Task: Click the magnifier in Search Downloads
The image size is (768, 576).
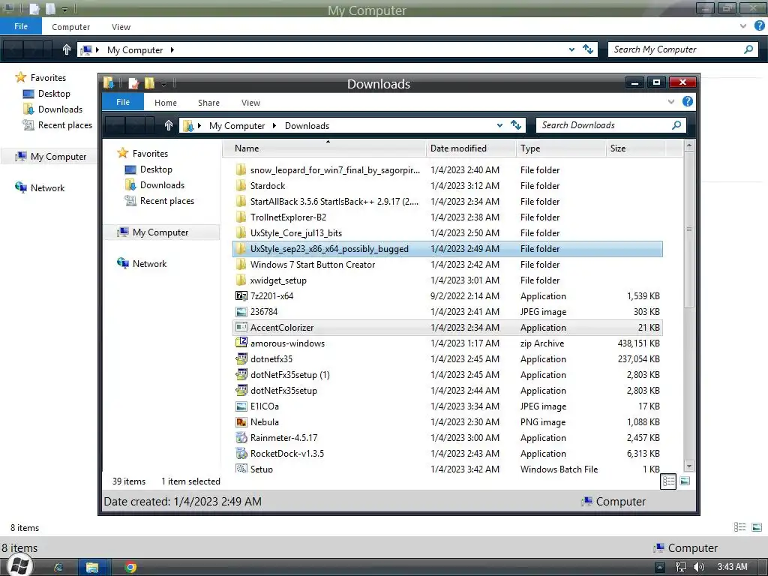Action: [676, 125]
